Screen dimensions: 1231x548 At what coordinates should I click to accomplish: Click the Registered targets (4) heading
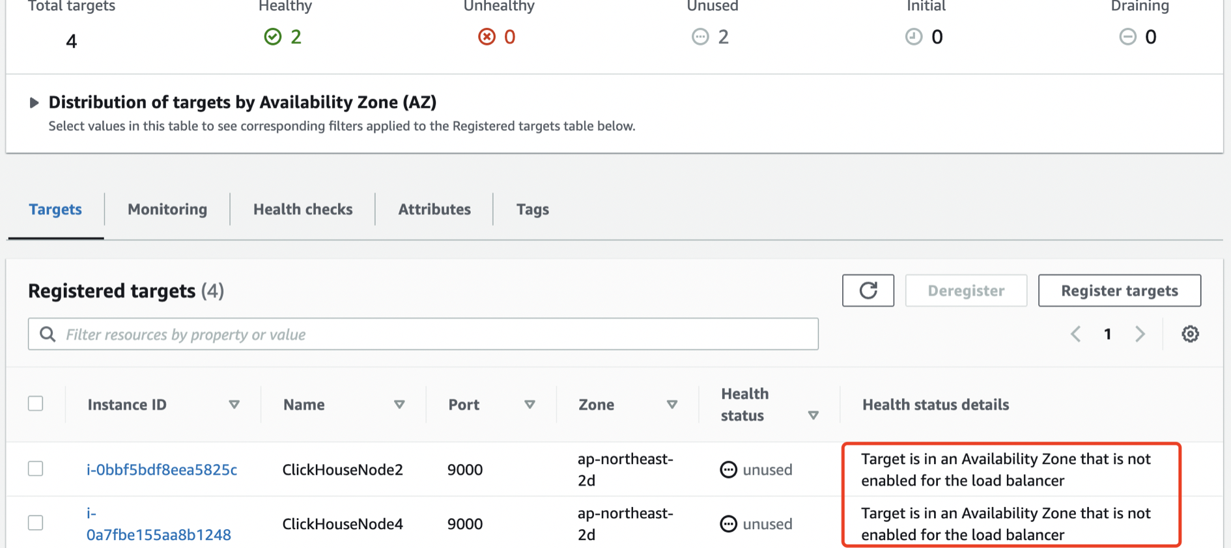click(x=126, y=290)
